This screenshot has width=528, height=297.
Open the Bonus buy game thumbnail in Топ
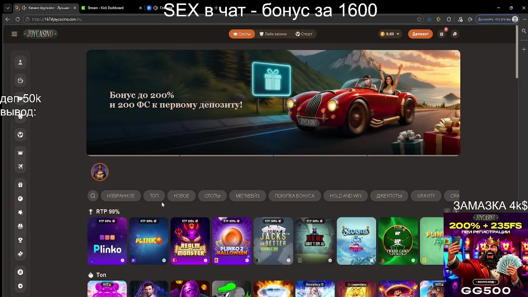click(x=315, y=289)
